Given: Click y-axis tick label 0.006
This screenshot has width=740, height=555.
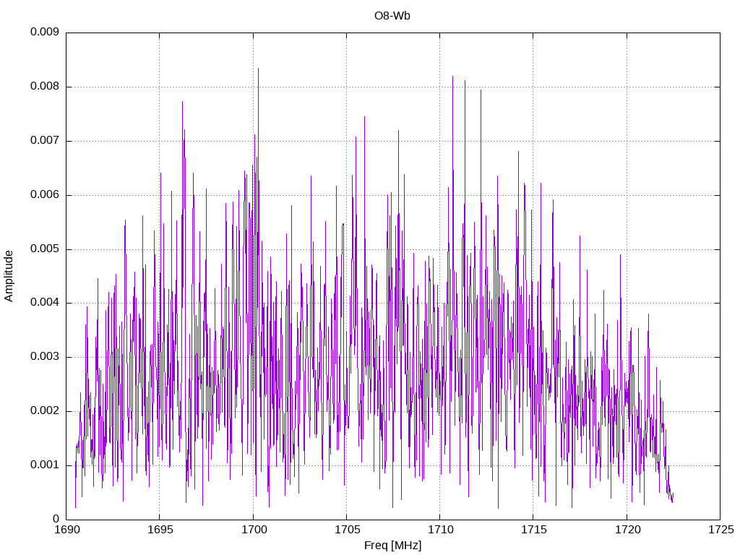Looking at the screenshot, I should point(45,195).
